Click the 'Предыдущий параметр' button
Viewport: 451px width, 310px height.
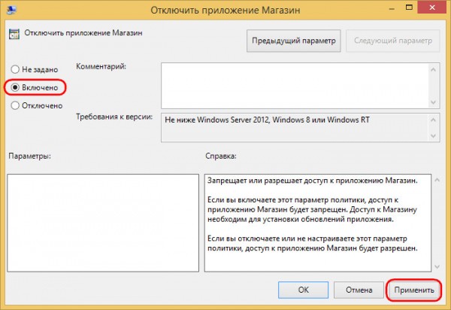[x=294, y=41]
